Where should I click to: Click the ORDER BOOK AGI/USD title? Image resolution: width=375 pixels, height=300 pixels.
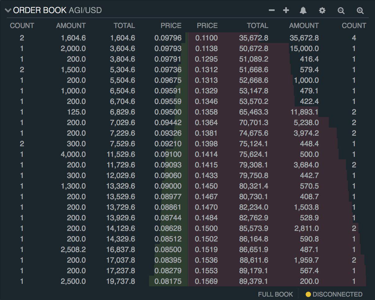pyautogui.click(x=58, y=10)
